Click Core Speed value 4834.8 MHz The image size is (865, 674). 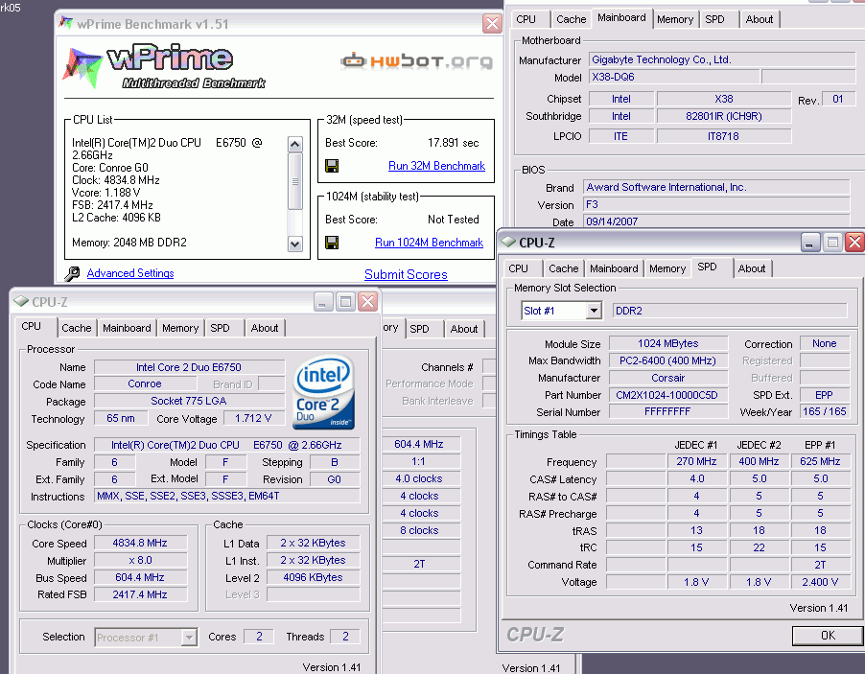(140, 543)
